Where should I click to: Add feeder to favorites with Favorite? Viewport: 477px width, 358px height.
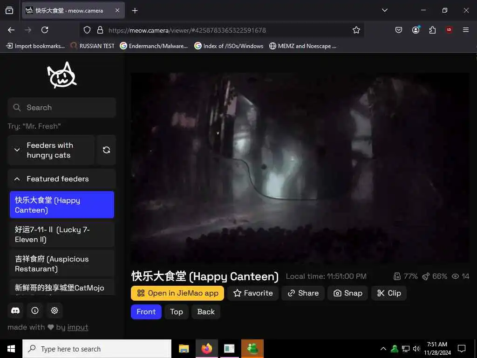tap(253, 293)
